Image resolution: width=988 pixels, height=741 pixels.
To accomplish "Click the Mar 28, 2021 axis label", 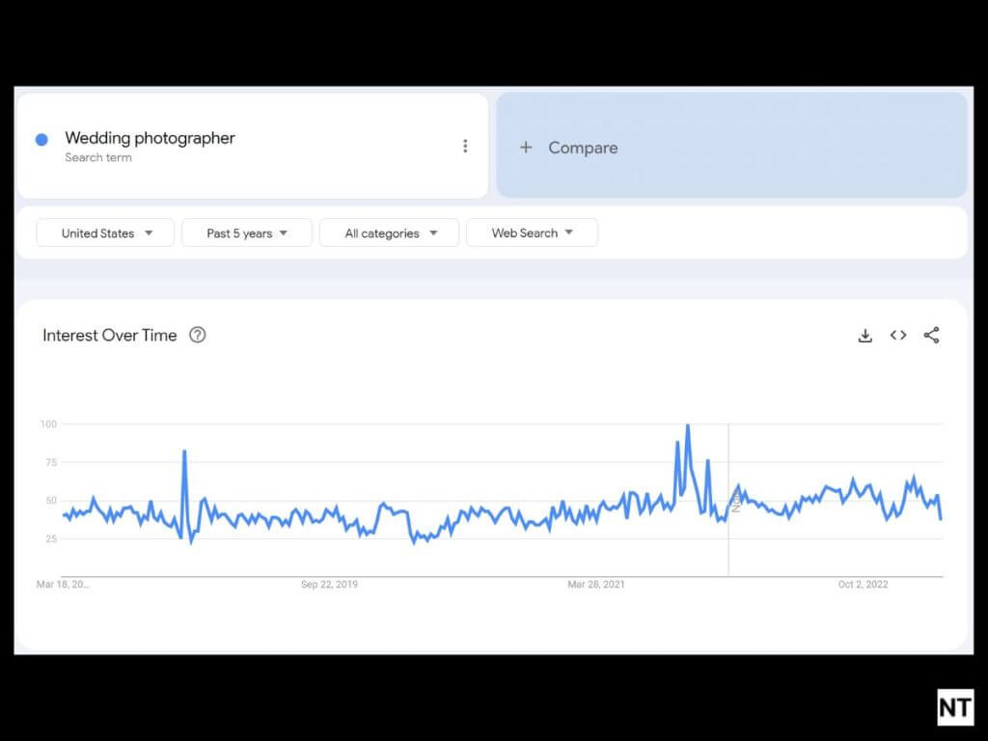I will [596, 585].
